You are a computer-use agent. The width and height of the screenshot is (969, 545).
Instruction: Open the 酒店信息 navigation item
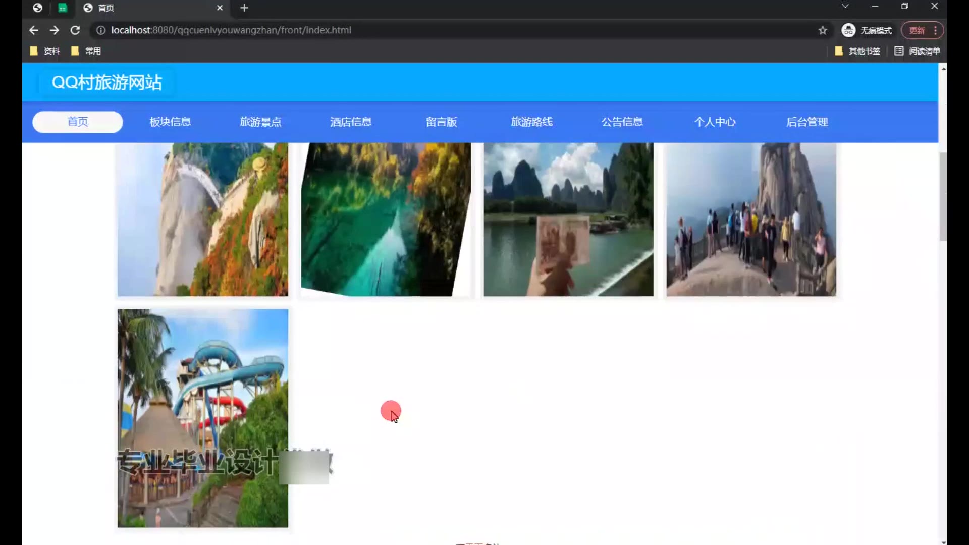click(351, 122)
